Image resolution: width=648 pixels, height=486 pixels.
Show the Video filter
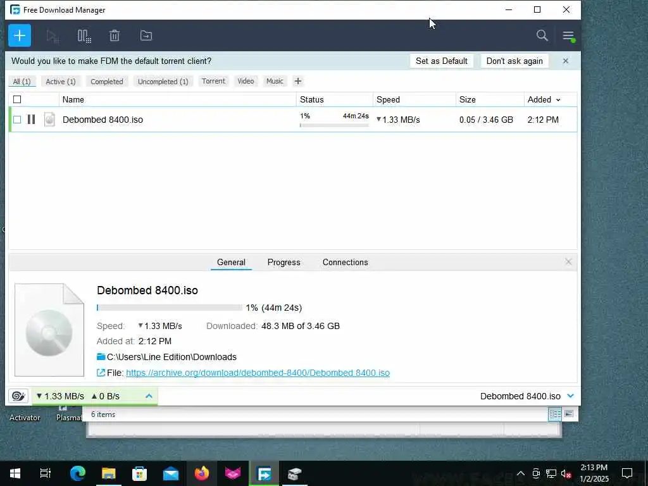pos(246,81)
